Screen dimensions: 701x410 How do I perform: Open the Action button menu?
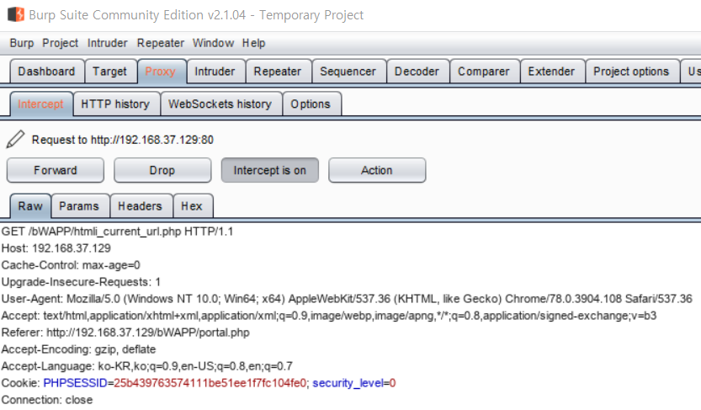[x=377, y=170]
